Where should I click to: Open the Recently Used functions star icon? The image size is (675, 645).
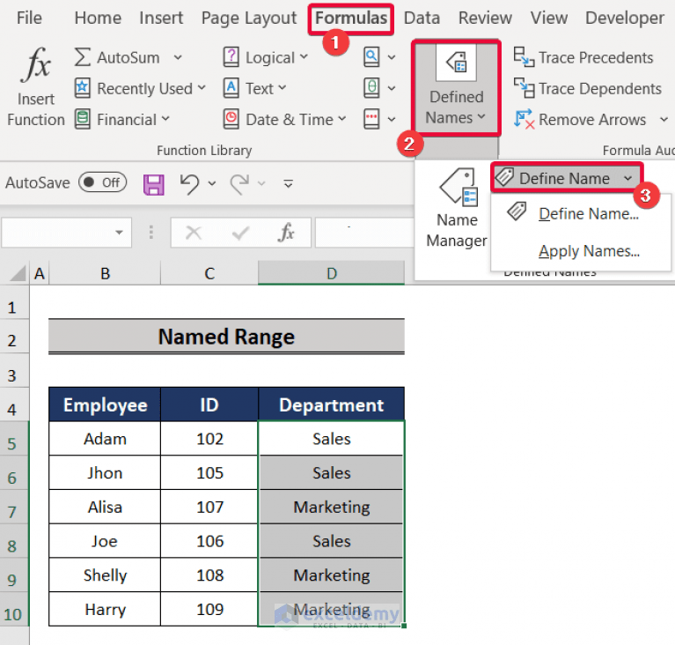(82, 88)
